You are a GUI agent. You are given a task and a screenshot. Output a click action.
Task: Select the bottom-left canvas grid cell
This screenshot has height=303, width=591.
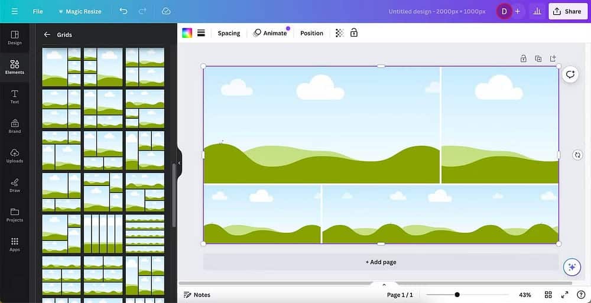(262, 214)
